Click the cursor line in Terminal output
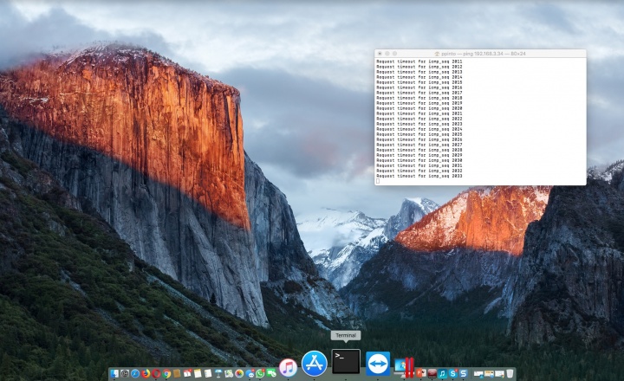Viewport: 624px width, 381px height. (x=379, y=181)
